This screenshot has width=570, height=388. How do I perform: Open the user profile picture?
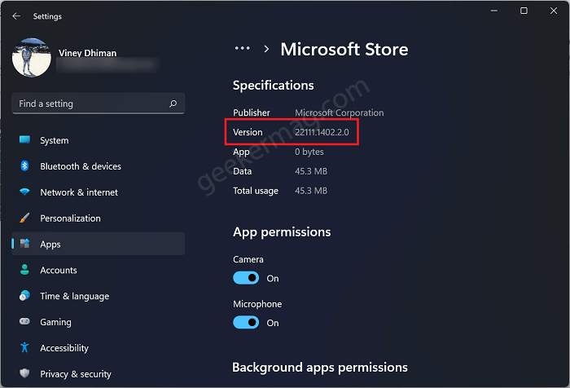pyautogui.click(x=32, y=58)
